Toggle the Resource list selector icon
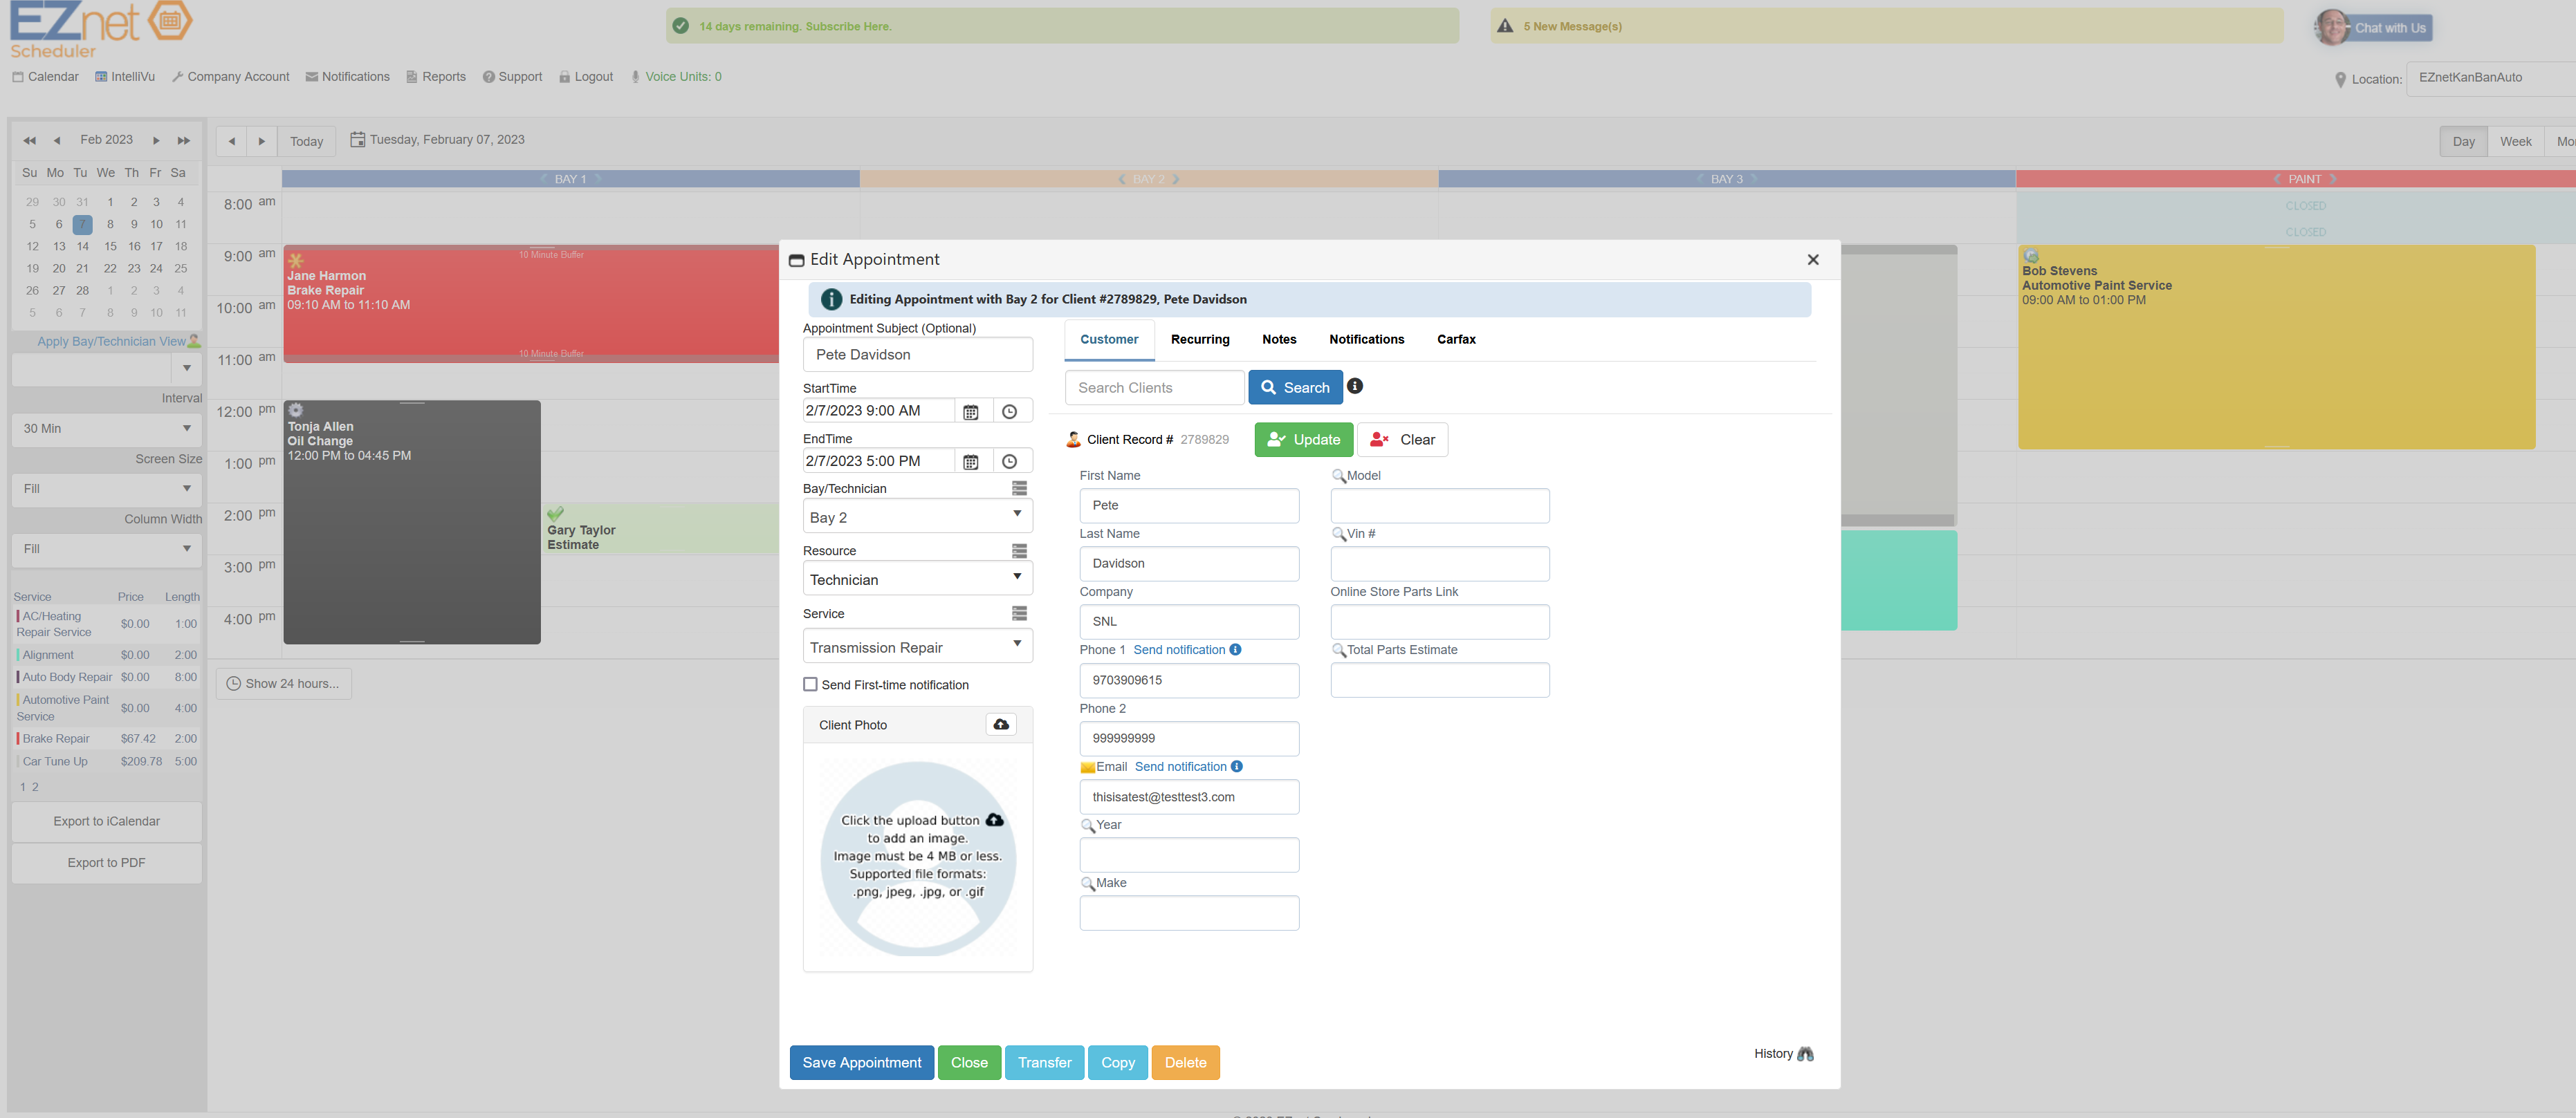This screenshot has width=2576, height=1118. pos(1019,550)
